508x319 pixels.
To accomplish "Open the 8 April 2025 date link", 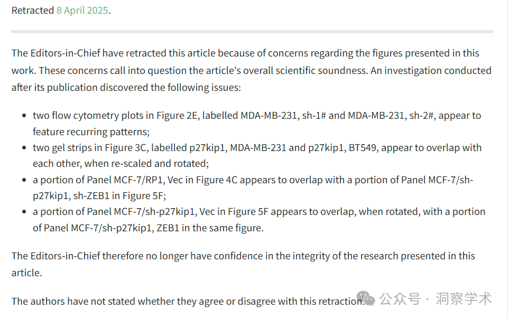I will [x=82, y=11].
